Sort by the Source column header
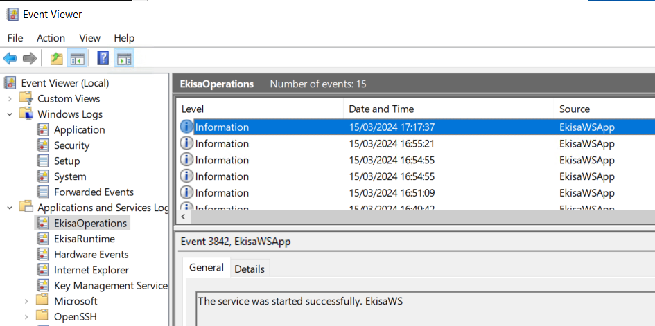The width and height of the screenshot is (655, 326). coord(604,109)
